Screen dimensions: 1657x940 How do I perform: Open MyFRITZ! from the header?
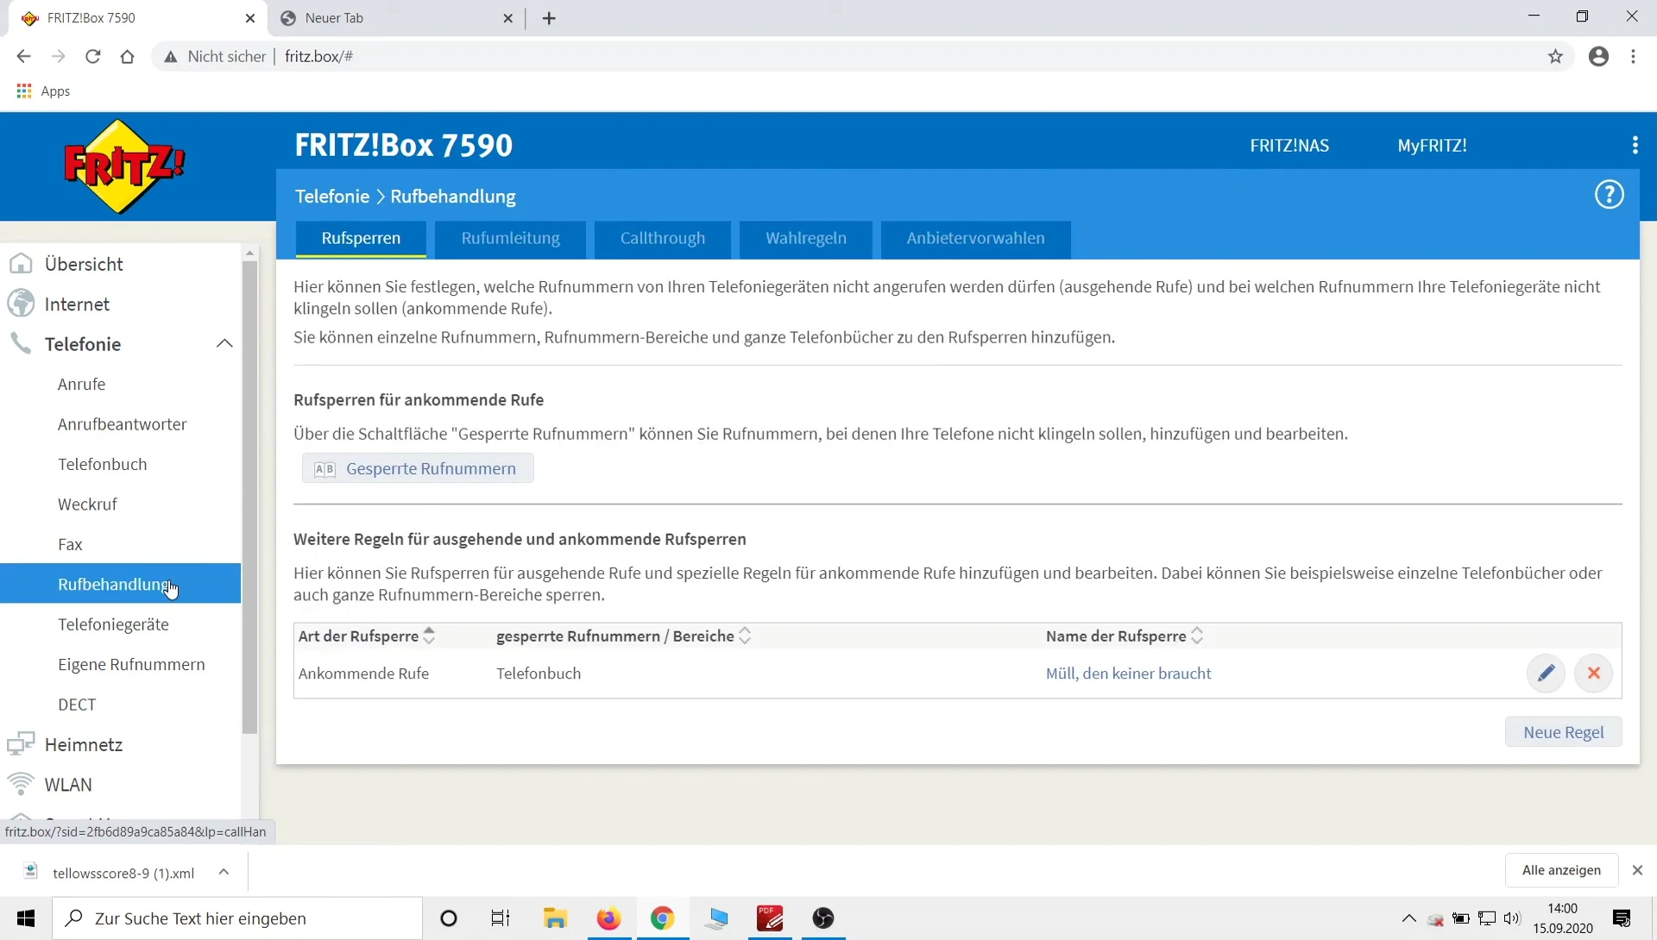[x=1432, y=146]
